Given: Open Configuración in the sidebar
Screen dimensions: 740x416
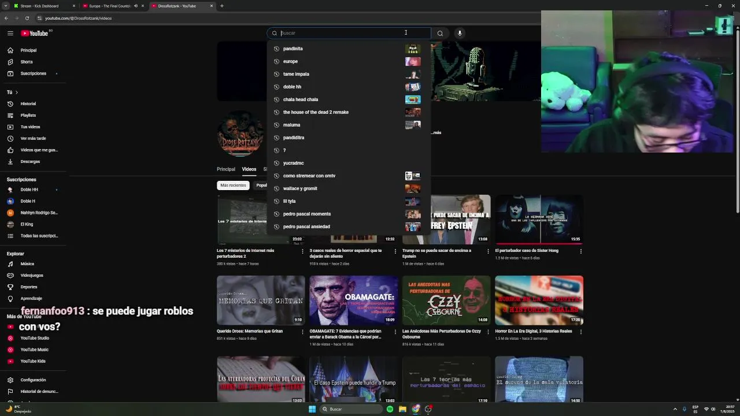Looking at the screenshot, I should pyautogui.click(x=33, y=380).
